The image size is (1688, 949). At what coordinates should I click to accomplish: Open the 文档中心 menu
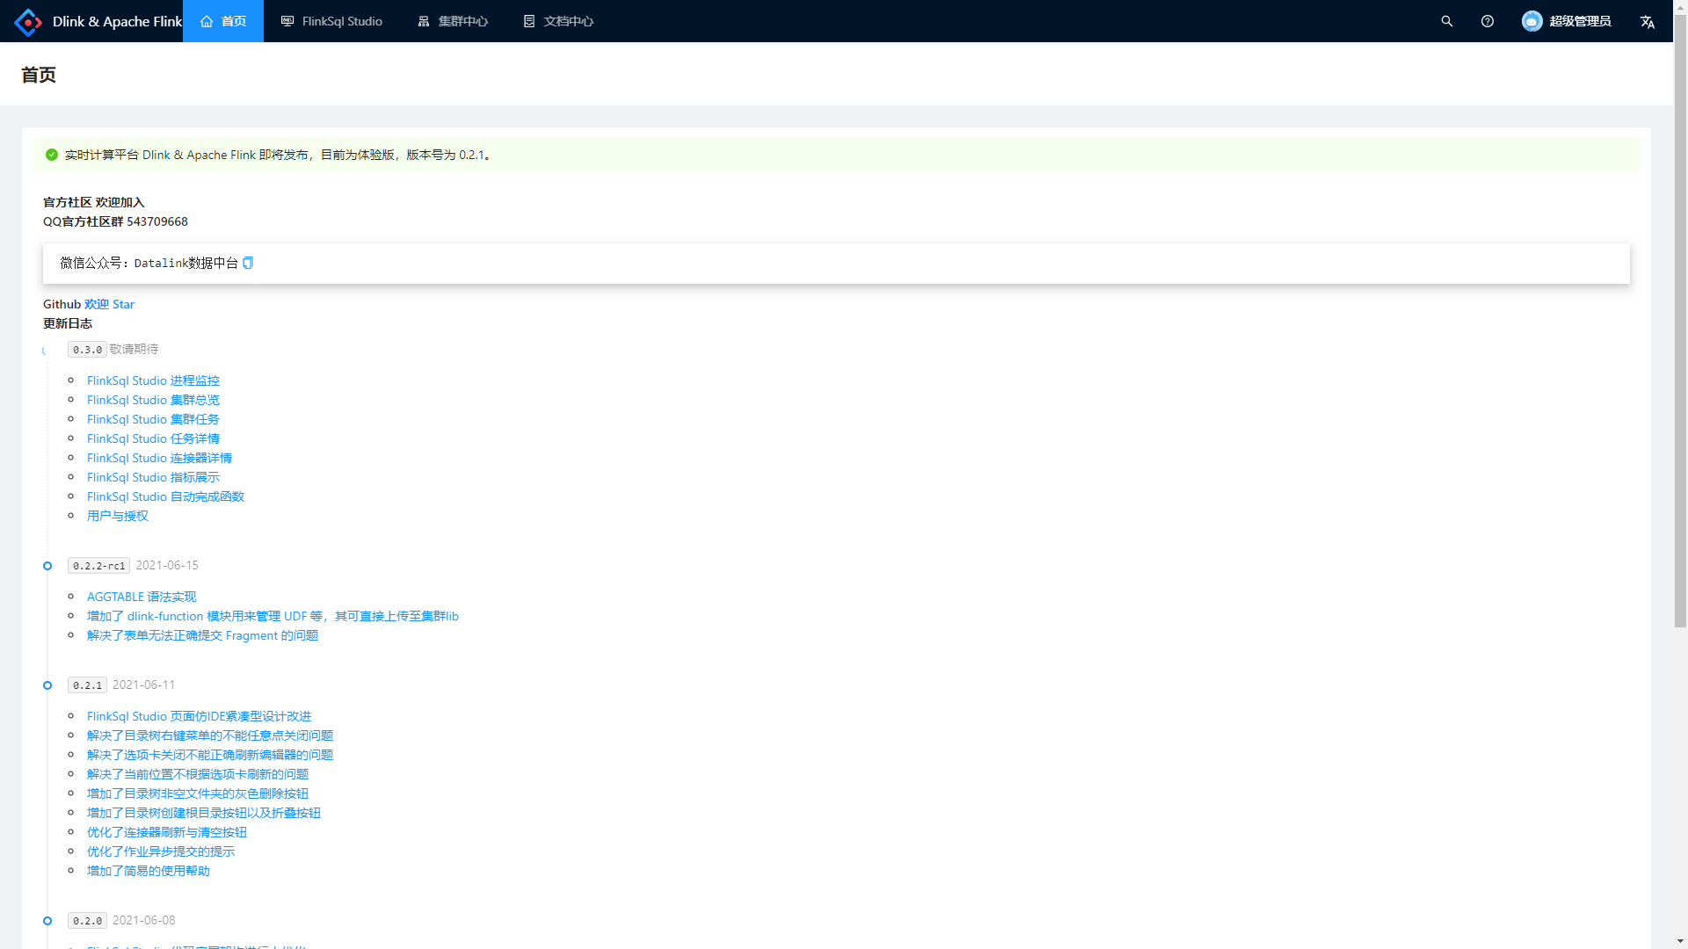tap(558, 21)
